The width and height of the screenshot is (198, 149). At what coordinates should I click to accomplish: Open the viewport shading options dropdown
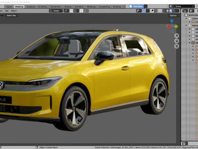[178, 11]
